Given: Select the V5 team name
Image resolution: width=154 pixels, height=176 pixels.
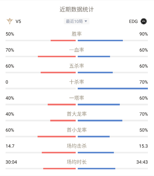Looking at the screenshot, I should point(18,21).
